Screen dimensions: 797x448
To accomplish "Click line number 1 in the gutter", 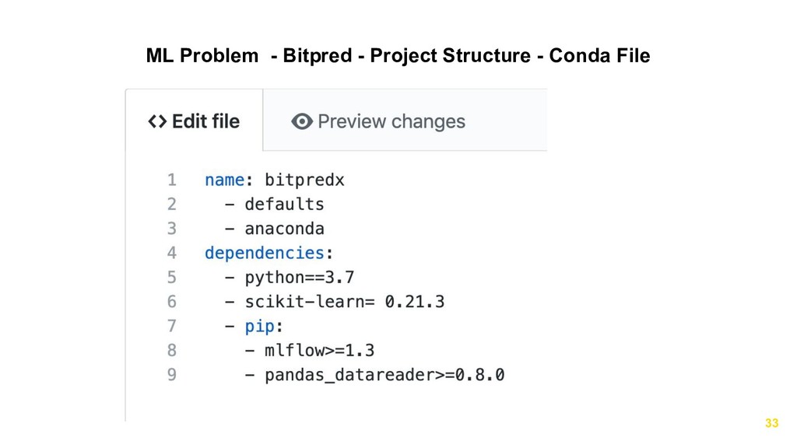I will [172, 180].
